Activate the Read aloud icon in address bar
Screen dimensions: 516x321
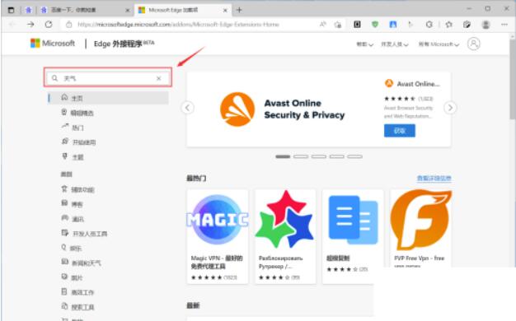[323, 25]
